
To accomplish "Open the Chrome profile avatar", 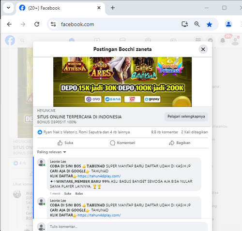I will (228, 24).
